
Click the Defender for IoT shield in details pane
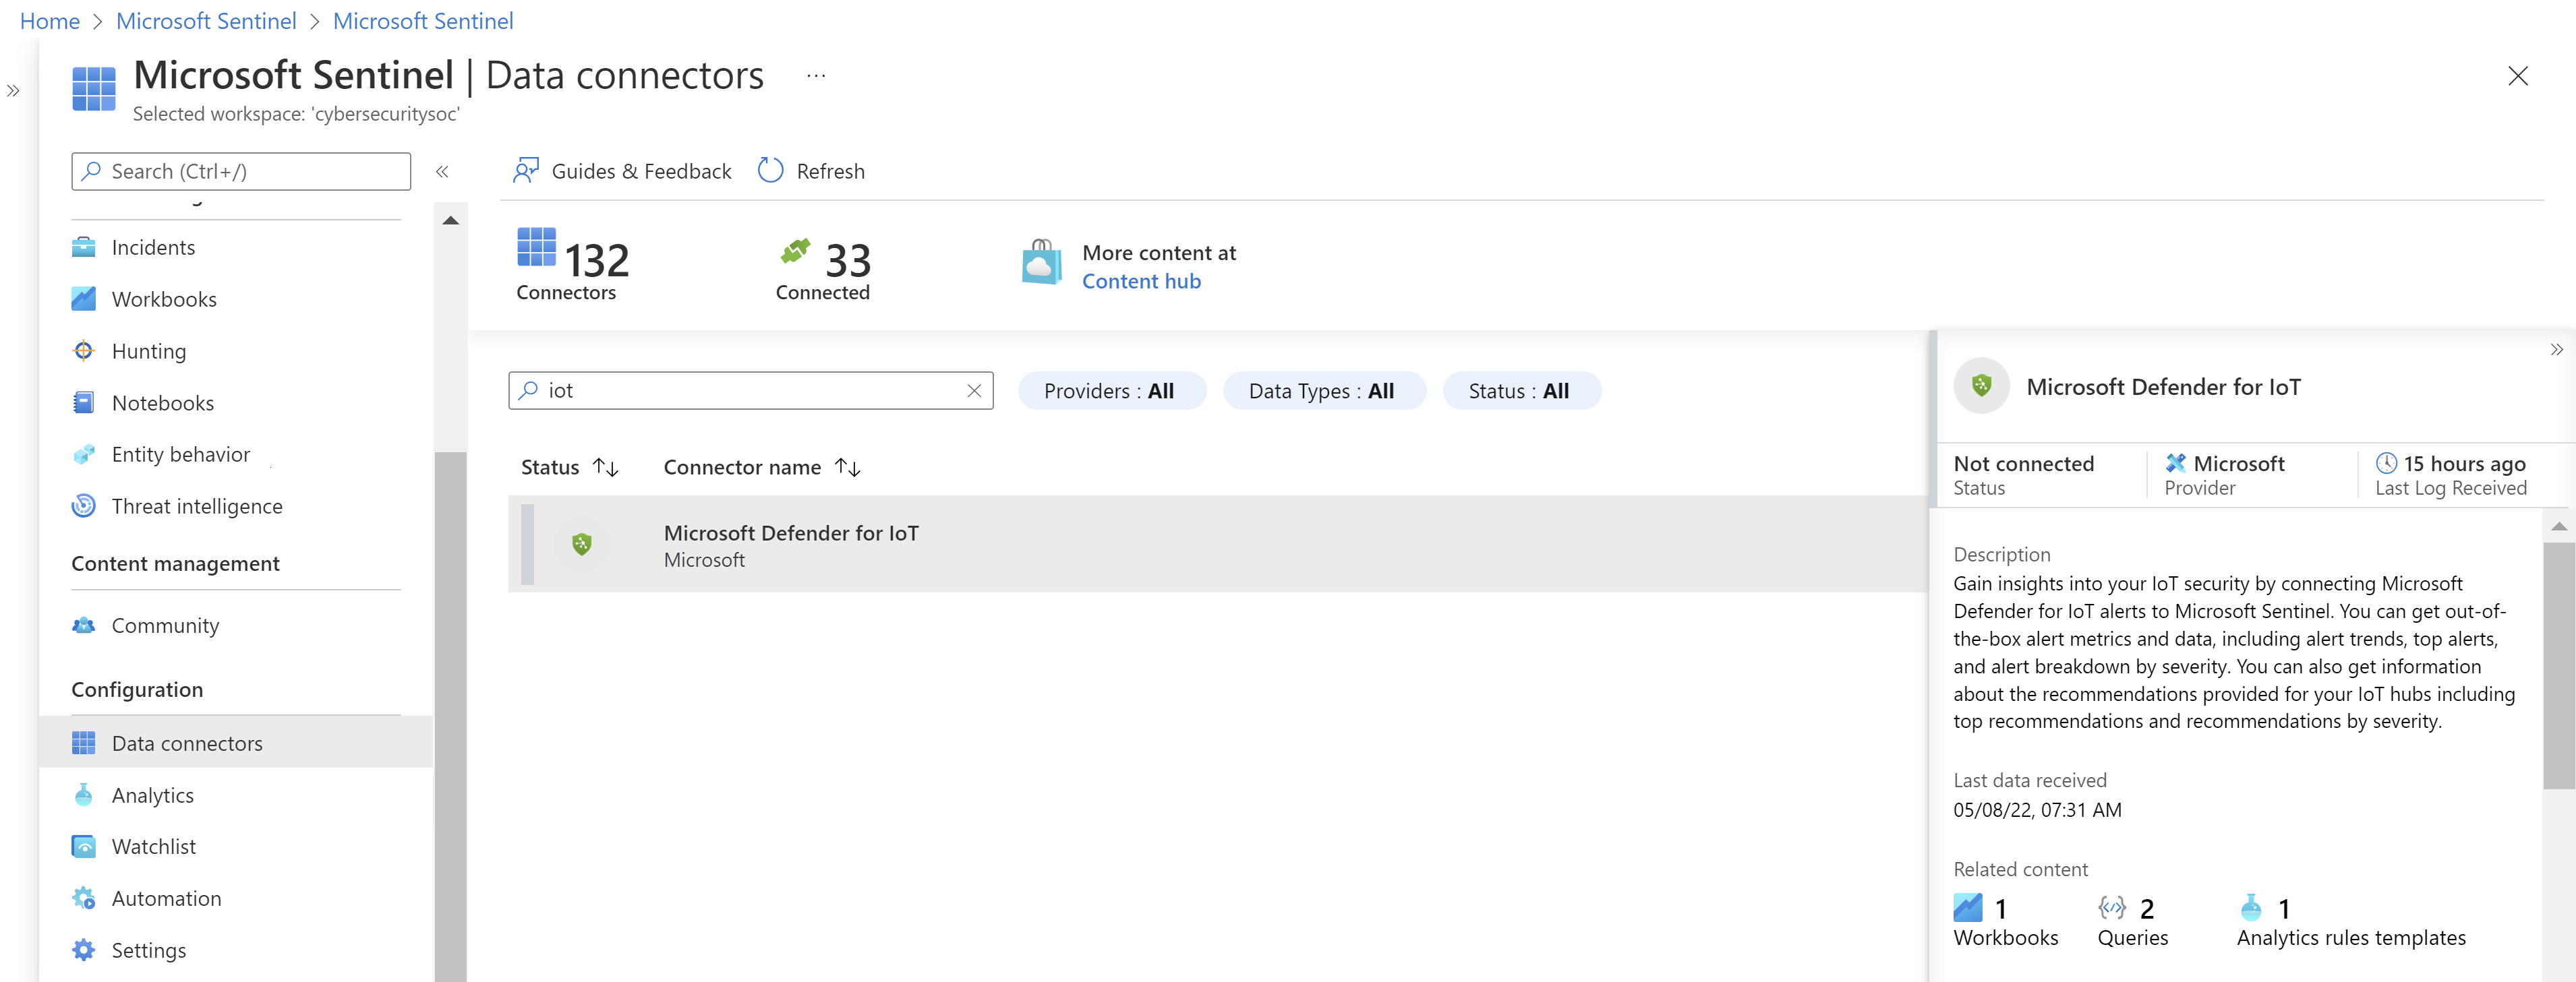(x=1982, y=386)
